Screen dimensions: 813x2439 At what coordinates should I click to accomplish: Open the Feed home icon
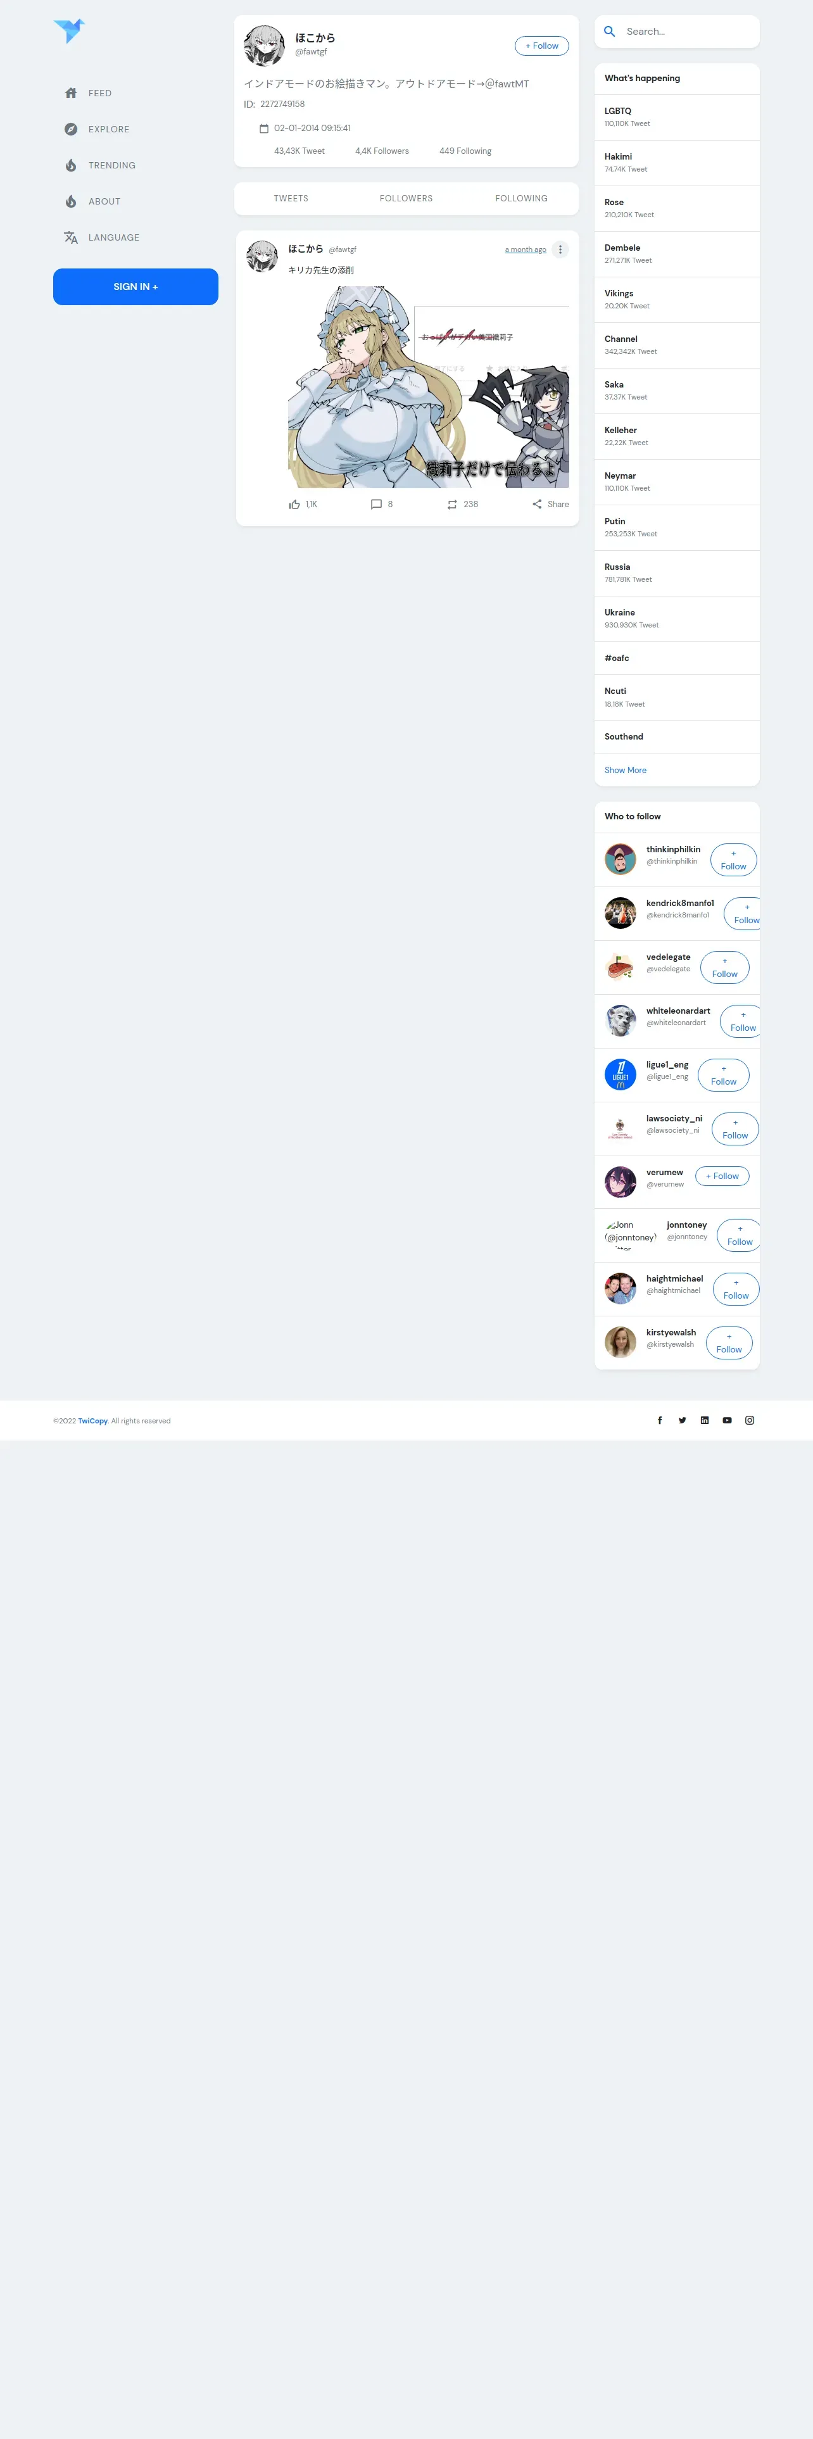[x=71, y=93]
